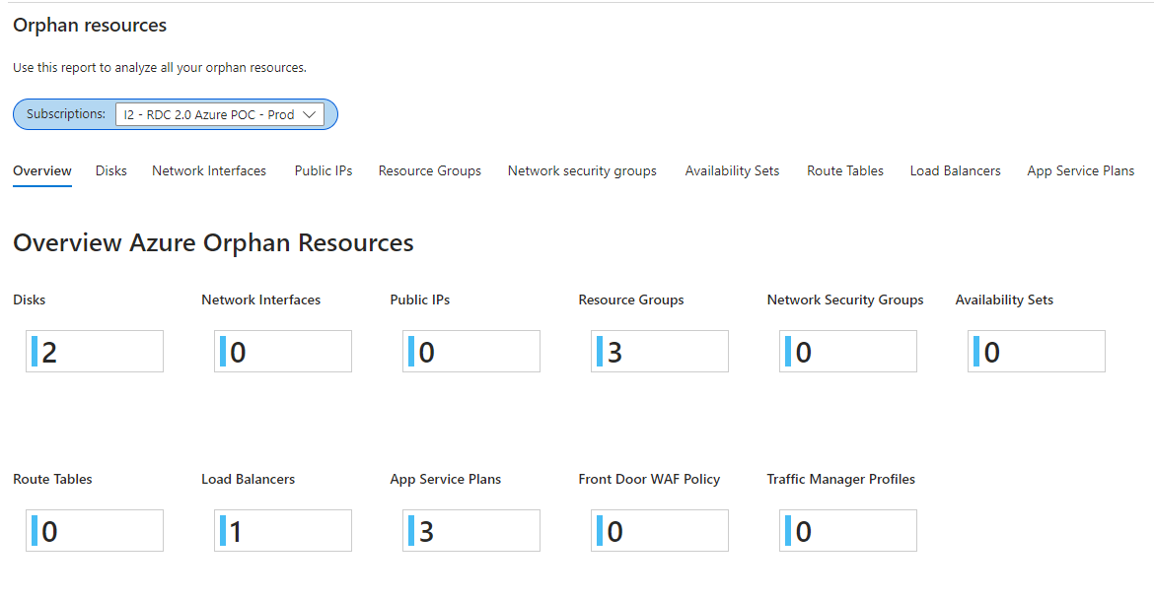Click the Disks count tile showing 2
Viewport: 1154px width, 599px height.
click(95, 352)
